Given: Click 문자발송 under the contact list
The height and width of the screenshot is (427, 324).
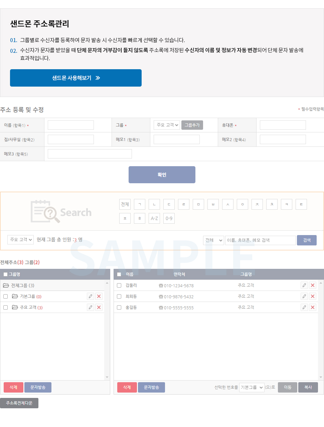Looking at the screenshot, I should click(x=151, y=387).
